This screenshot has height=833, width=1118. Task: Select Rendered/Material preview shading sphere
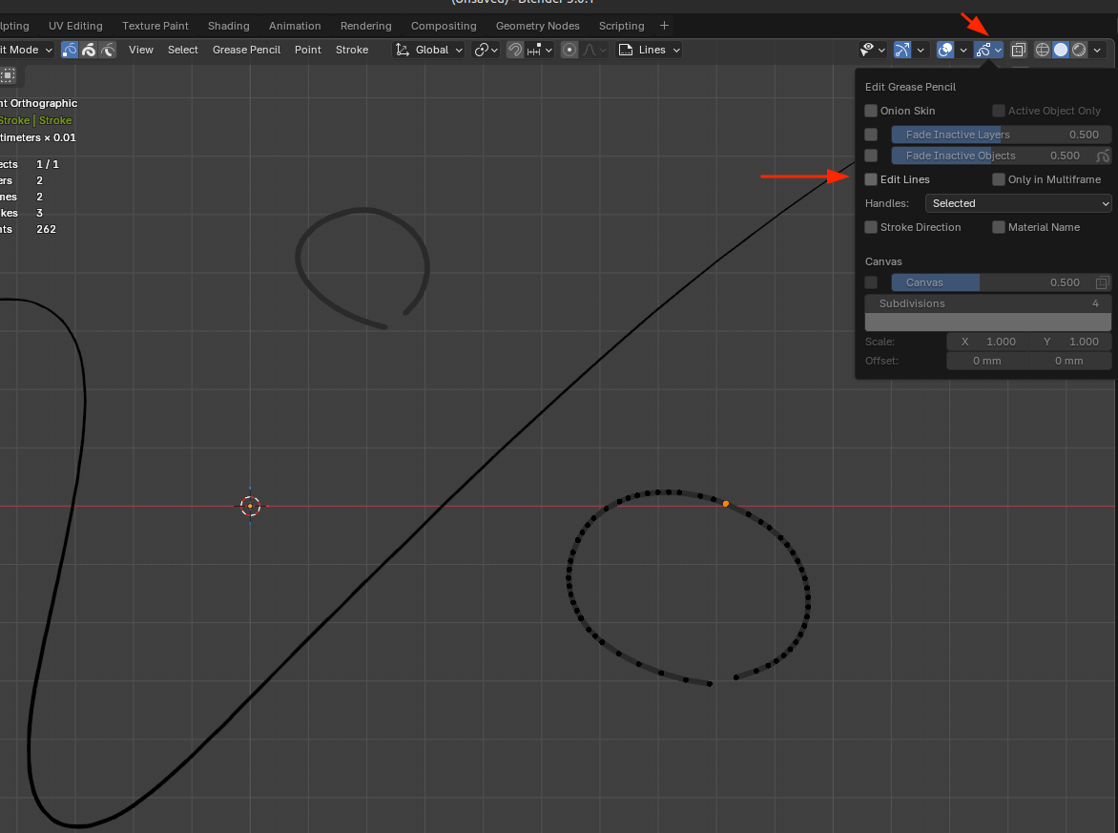pyautogui.click(x=1079, y=50)
